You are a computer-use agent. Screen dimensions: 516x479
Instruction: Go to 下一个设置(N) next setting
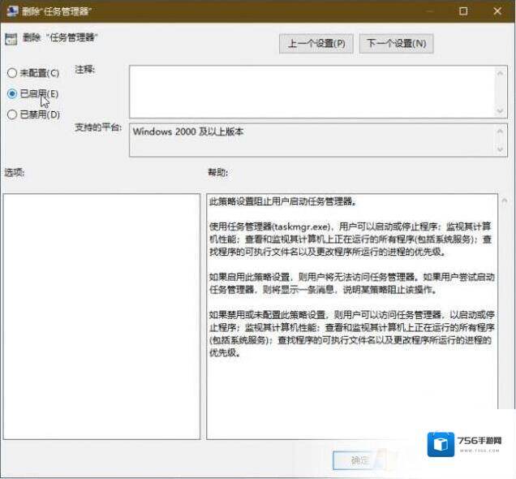coord(396,44)
